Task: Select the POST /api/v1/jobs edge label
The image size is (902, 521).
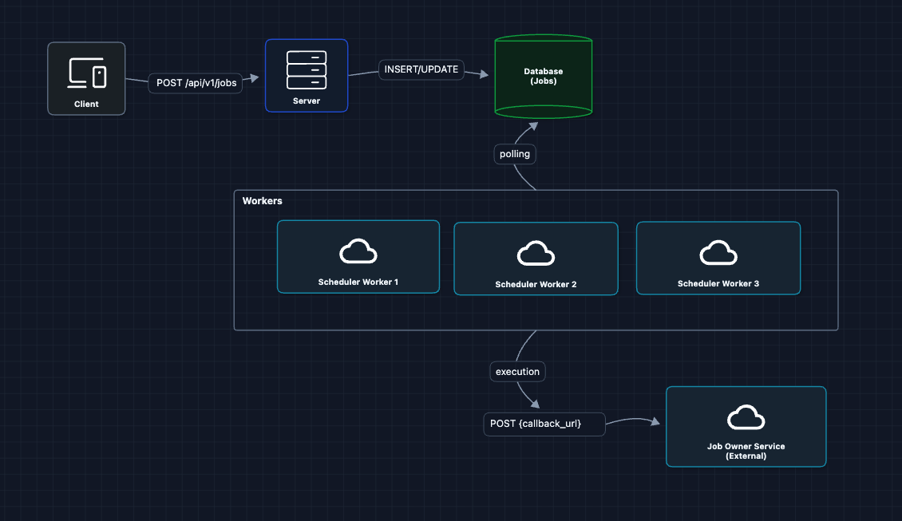Action: click(196, 83)
